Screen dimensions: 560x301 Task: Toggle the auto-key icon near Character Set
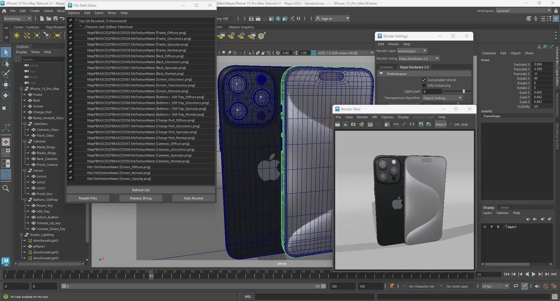(x=392, y=286)
